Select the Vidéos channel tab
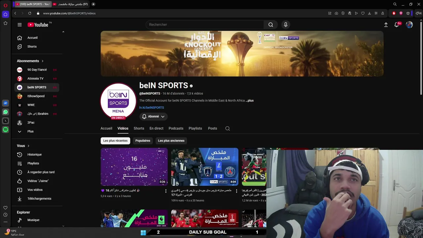The image size is (423, 238). tap(123, 128)
